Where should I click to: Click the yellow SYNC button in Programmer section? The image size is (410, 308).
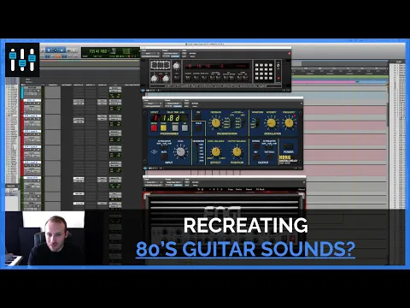coord(164,127)
